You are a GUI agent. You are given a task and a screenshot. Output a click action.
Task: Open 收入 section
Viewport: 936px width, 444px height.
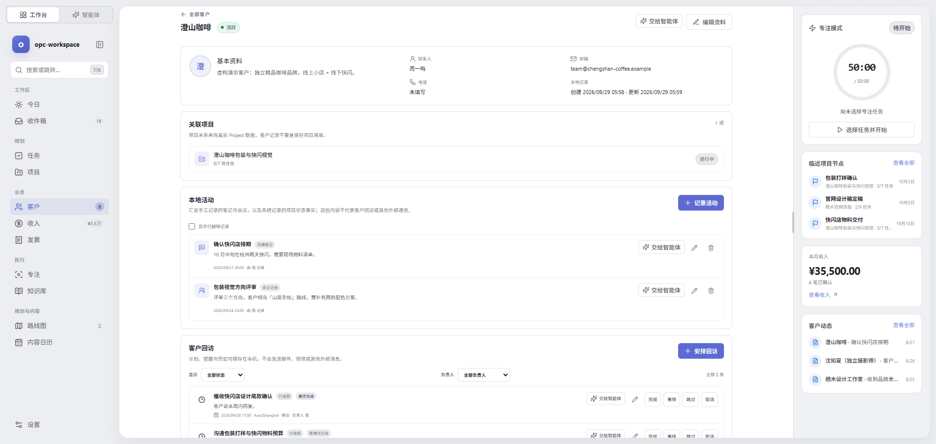[59, 223]
